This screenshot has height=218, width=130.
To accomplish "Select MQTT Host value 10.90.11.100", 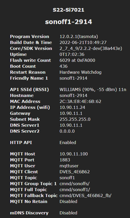I will tap(74, 154).
